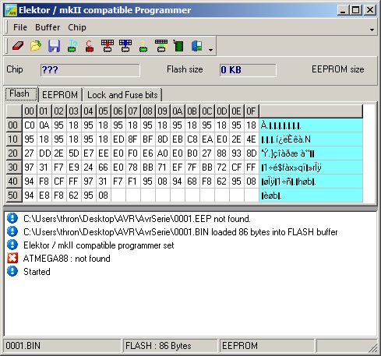Open the Buffer menu
381x356 pixels.
pyautogui.click(x=48, y=27)
